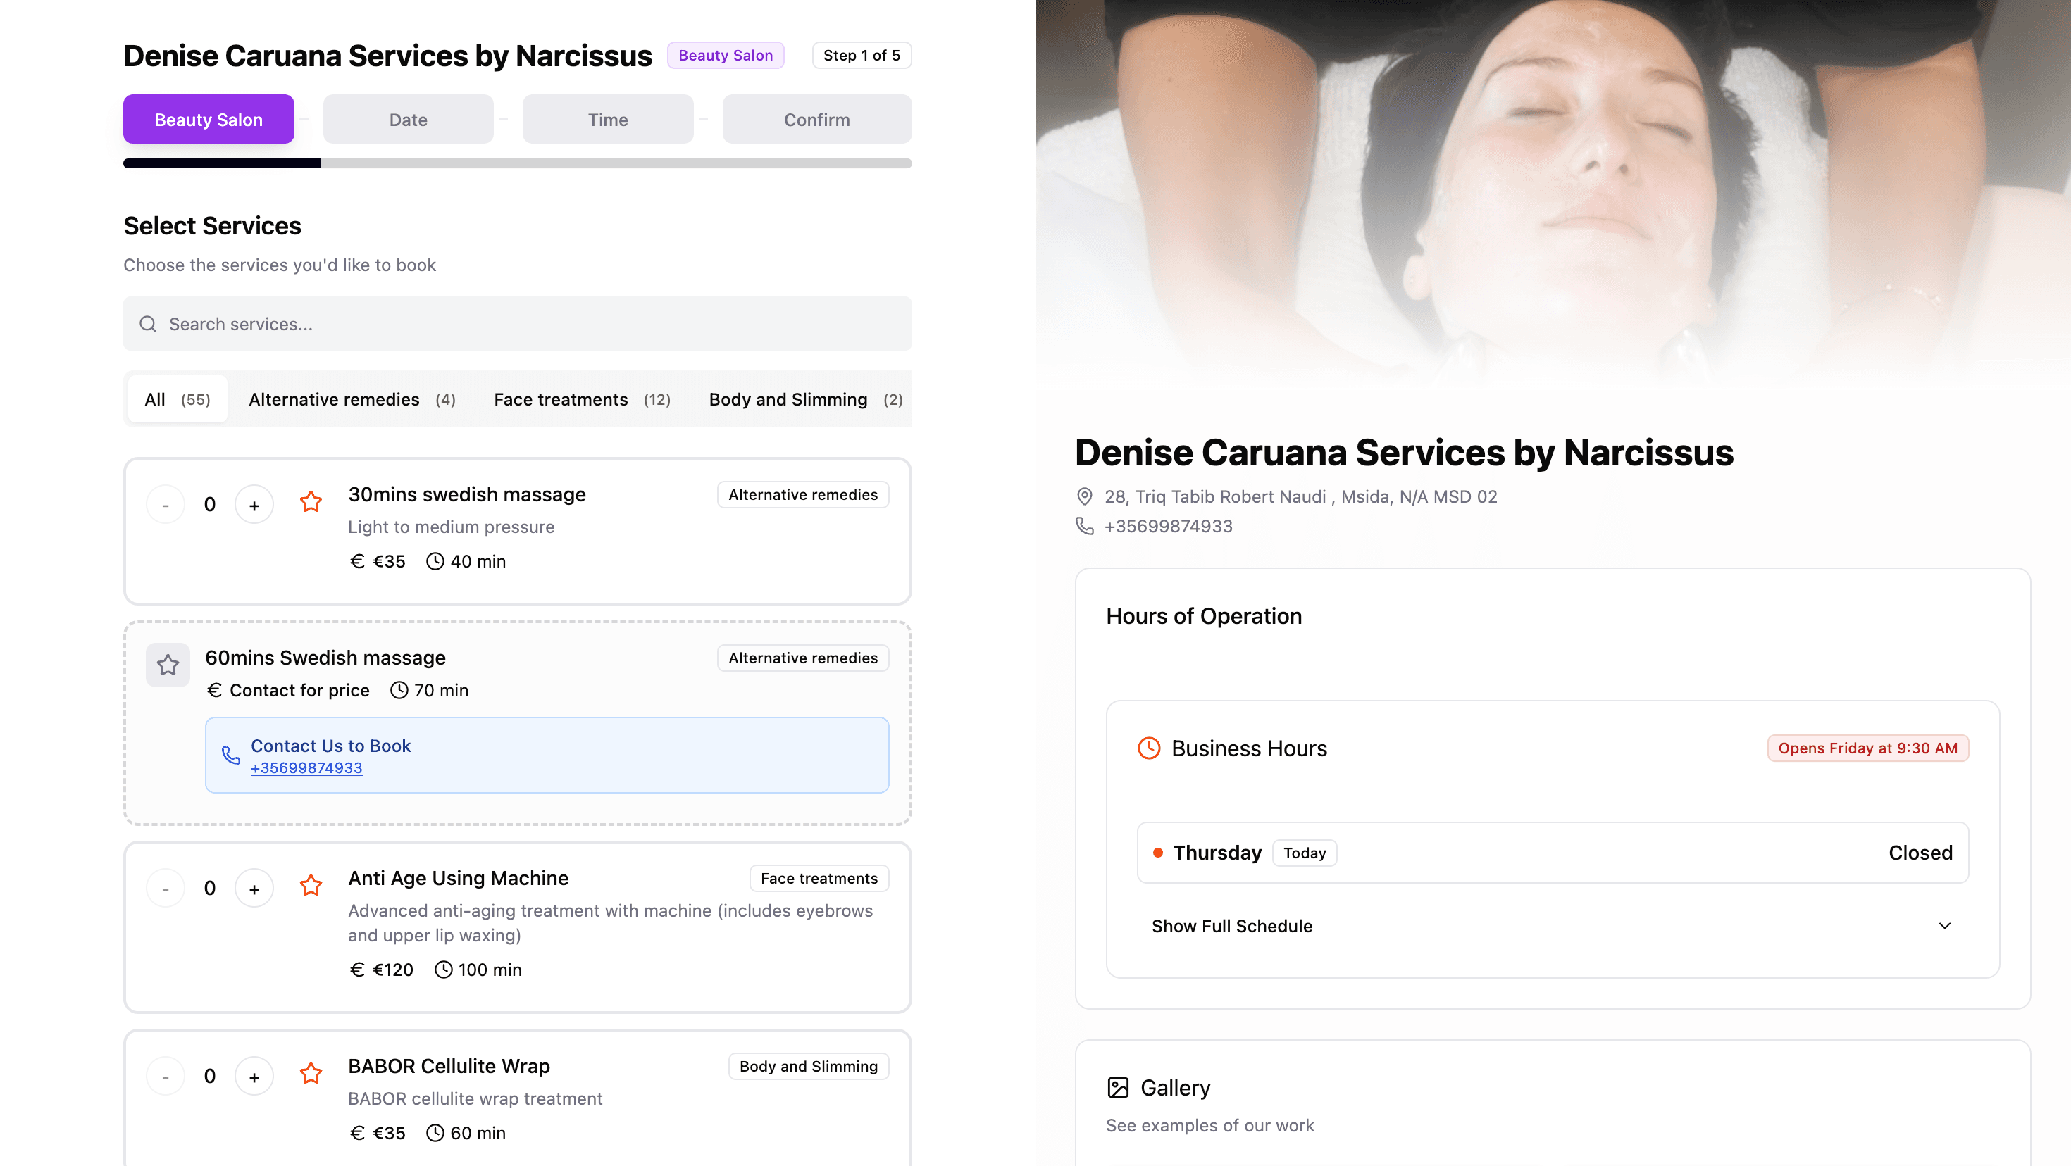Click the Gallery heading text
The image size is (2071, 1166).
pos(1176,1088)
